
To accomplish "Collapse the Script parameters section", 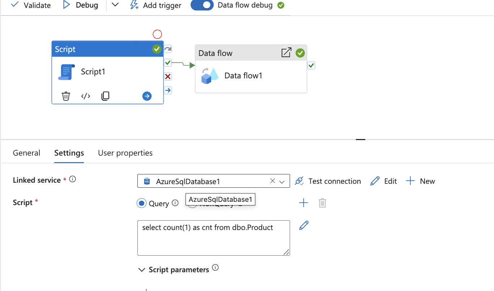I will click(x=141, y=269).
